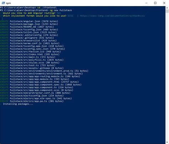Click the fullstack/src/assets/.gitkeep line
The image size is (169, 144).
pyautogui.click(x=32, y=68)
